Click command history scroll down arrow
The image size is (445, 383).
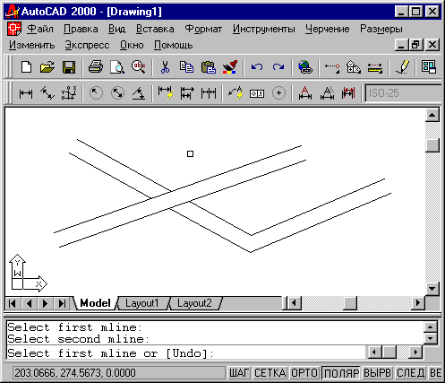click(431, 339)
